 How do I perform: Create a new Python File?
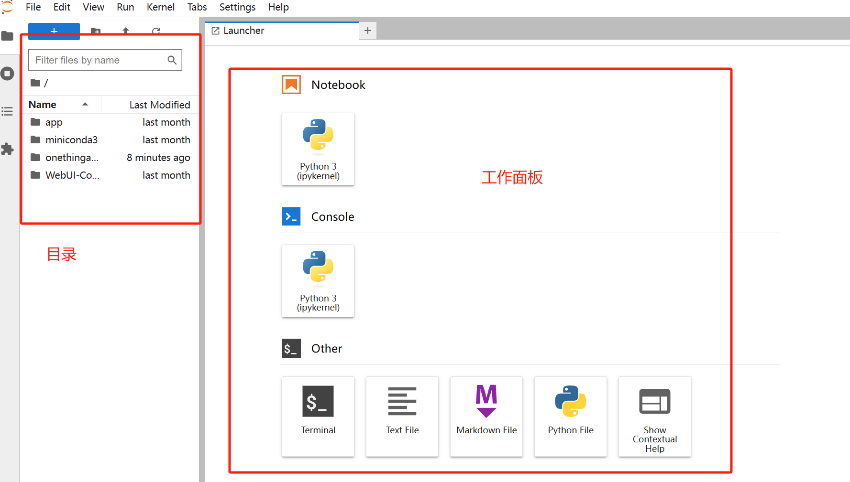pos(571,417)
